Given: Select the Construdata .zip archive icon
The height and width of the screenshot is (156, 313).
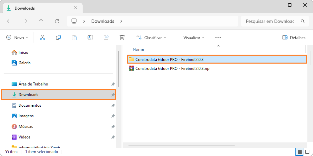Looking at the screenshot, I should [131, 69].
